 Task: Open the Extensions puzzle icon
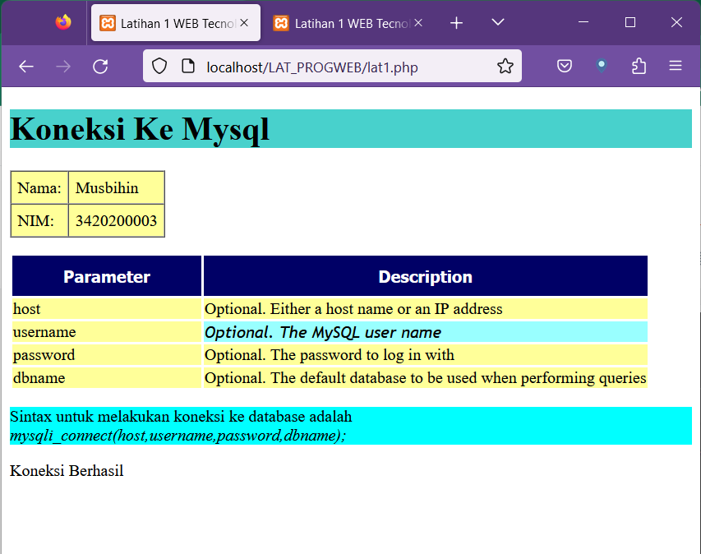tap(639, 67)
